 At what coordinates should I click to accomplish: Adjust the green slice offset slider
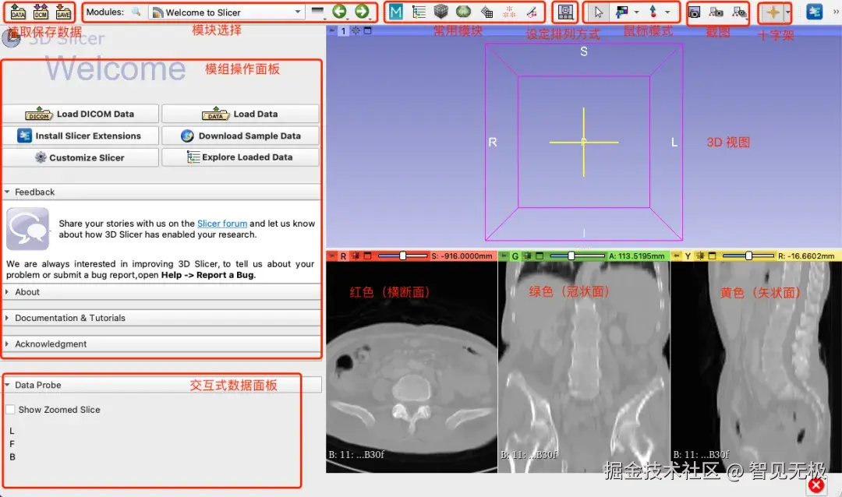pos(577,256)
